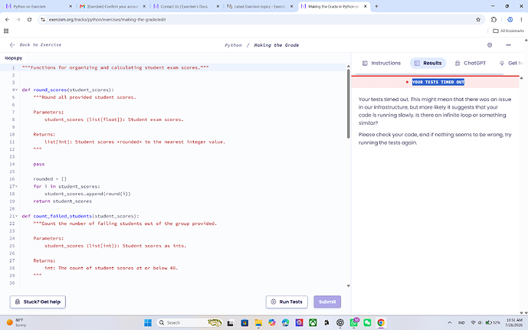Open the ChatGPT tab

point(470,63)
